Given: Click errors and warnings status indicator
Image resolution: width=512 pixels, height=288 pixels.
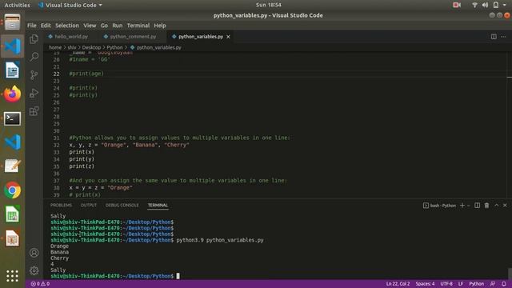Looking at the screenshot, I should click(x=40, y=284).
